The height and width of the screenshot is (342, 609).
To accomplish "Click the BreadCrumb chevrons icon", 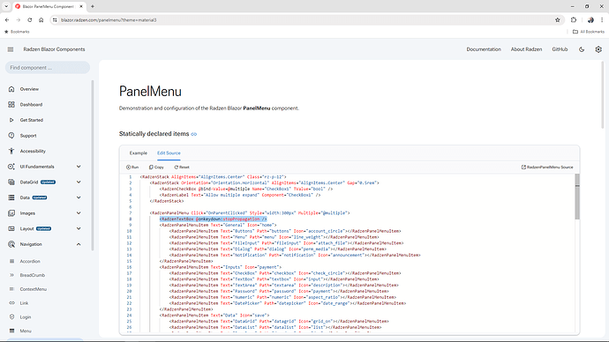I will (x=11, y=275).
